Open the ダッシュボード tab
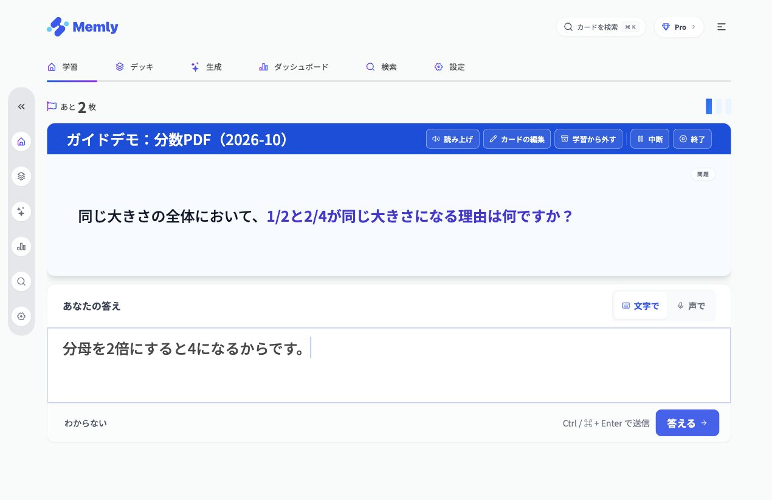 click(x=294, y=67)
